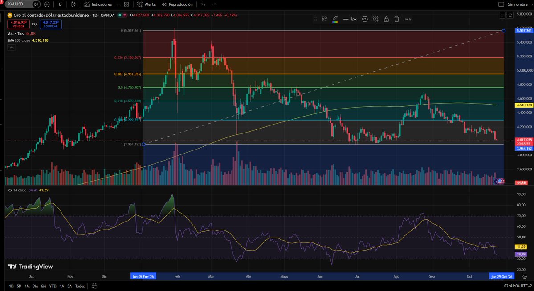Click the 41,29 RSI value label on scale
This screenshot has height=291, width=534.
[x=521, y=247]
